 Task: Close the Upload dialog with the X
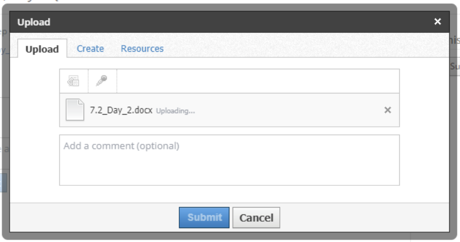click(x=438, y=22)
